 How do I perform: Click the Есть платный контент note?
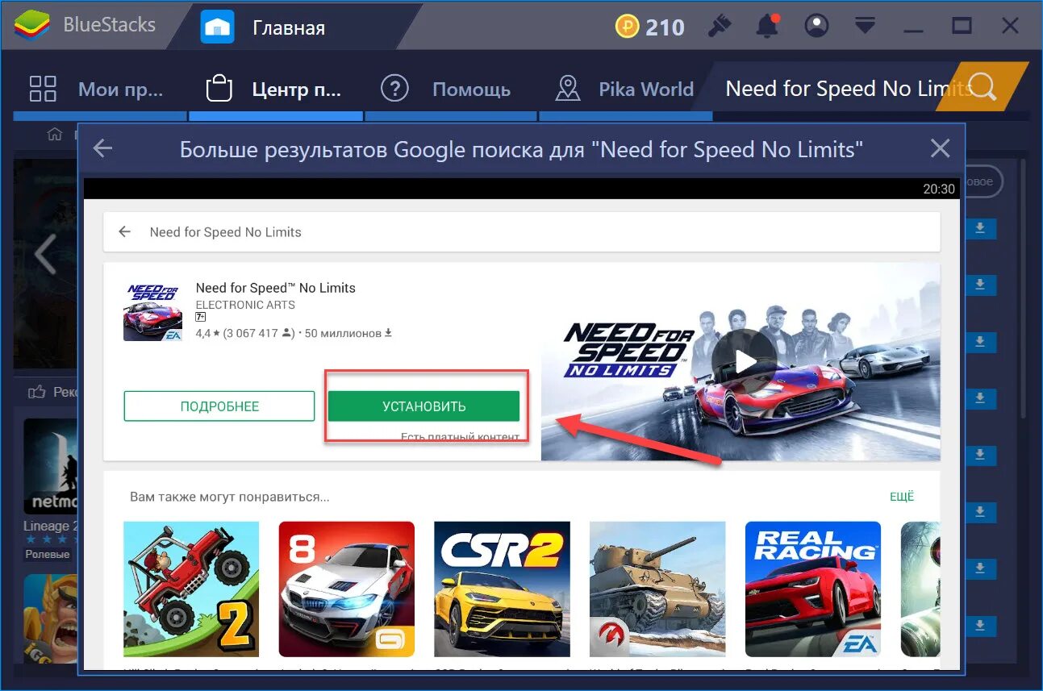tap(460, 436)
